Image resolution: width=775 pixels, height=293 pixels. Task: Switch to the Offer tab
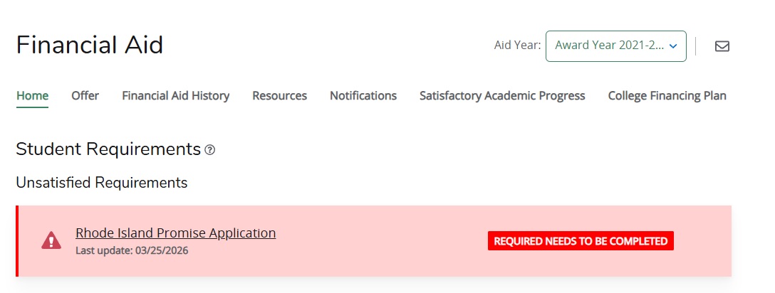pos(85,95)
